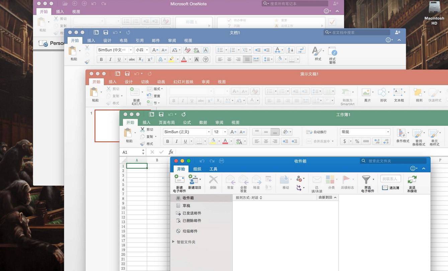Click the sort A-Z icon in Word
This screenshot has height=271, width=448.
click(290, 50)
